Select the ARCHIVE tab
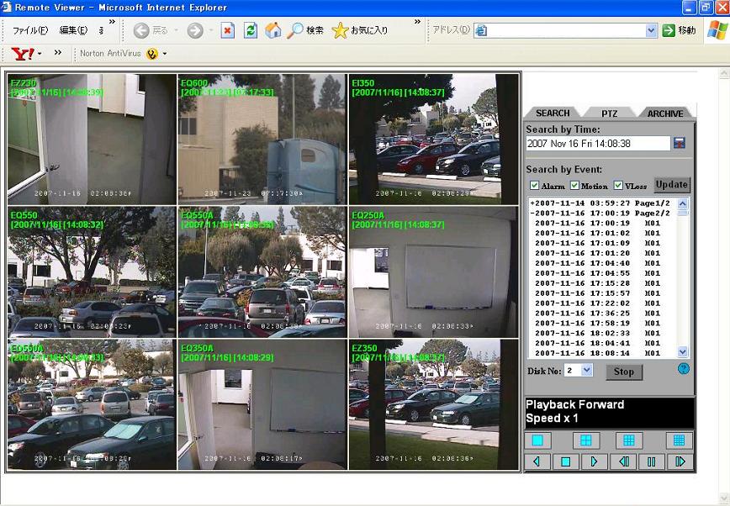This screenshot has height=506, width=730. click(665, 113)
